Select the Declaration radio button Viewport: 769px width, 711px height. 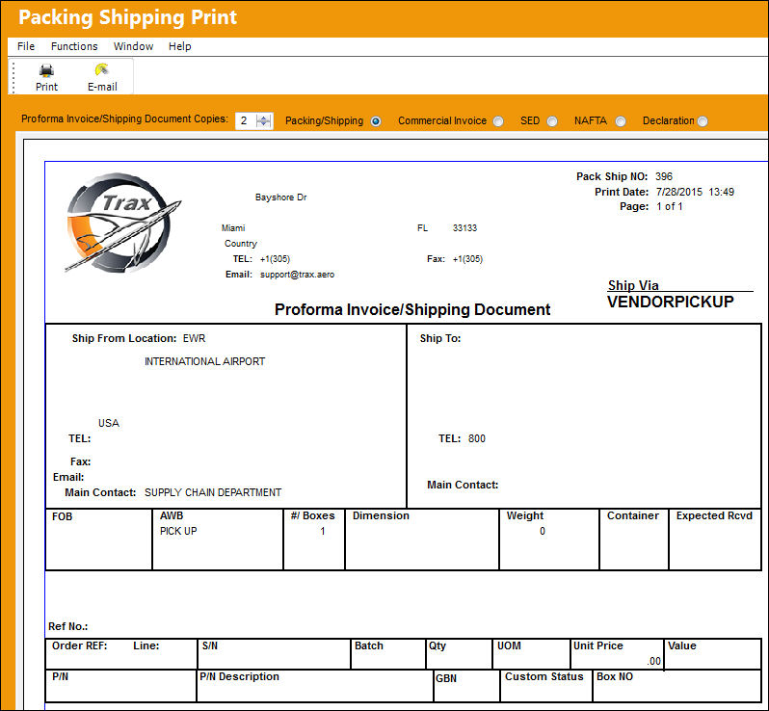[x=703, y=121]
